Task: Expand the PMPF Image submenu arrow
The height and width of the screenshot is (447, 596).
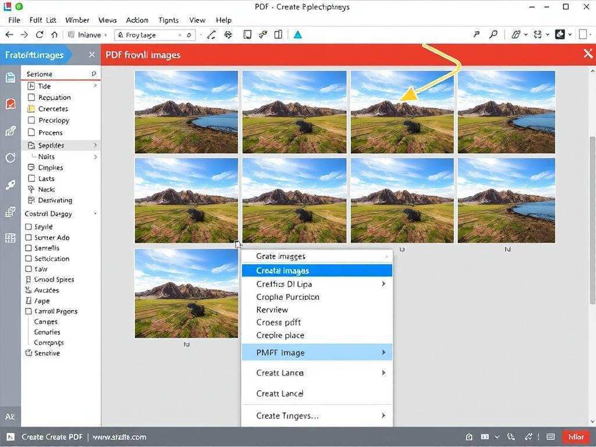Action: 384,353
